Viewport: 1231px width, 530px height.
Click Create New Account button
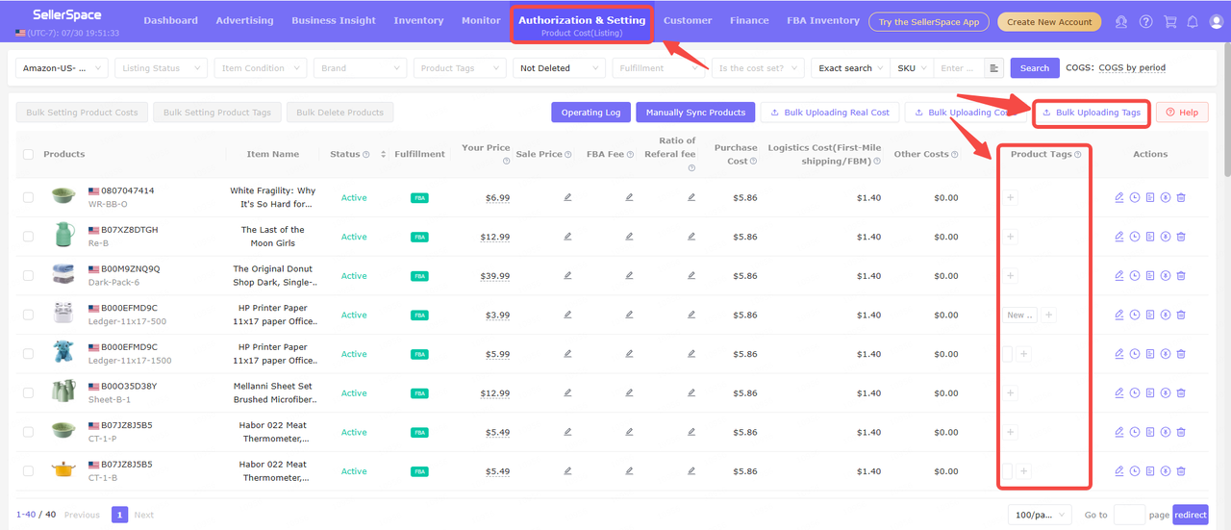(x=1049, y=21)
